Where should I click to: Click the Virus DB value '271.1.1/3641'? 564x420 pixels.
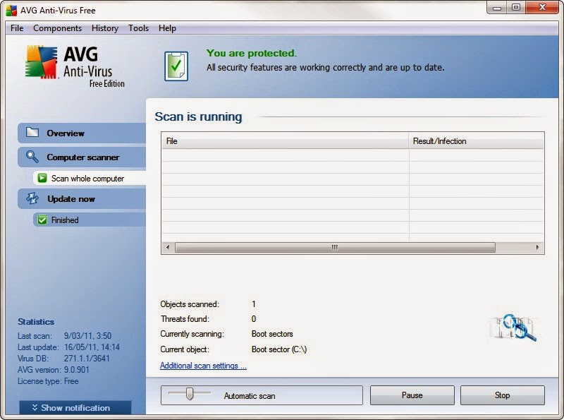pos(87,359)
